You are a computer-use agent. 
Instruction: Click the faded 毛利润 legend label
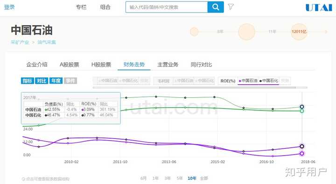click(163, 81)
